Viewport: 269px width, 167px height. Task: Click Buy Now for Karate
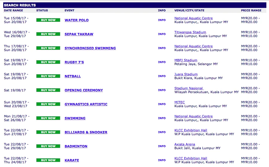pos(48,160)
